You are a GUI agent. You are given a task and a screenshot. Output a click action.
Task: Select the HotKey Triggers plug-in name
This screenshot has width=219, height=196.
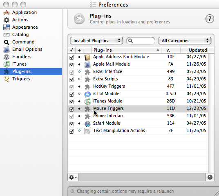pos(109,87)
